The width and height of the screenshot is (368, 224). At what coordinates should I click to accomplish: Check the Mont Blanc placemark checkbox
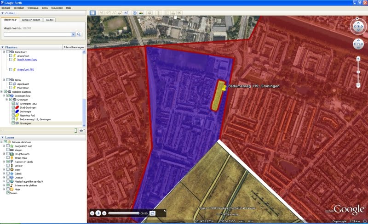point(11,88)
